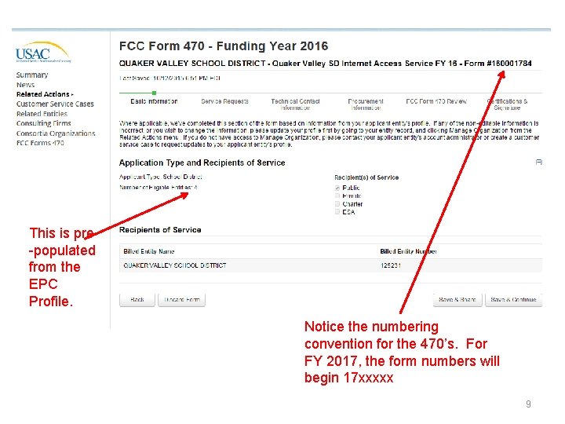
Task: Select Related Entities in sidebar
Action: click(x=42, y=114)
